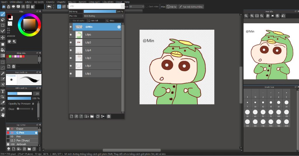
Task: Open the stabilizer value dropdown in toolbar
Action: (137, 7)
